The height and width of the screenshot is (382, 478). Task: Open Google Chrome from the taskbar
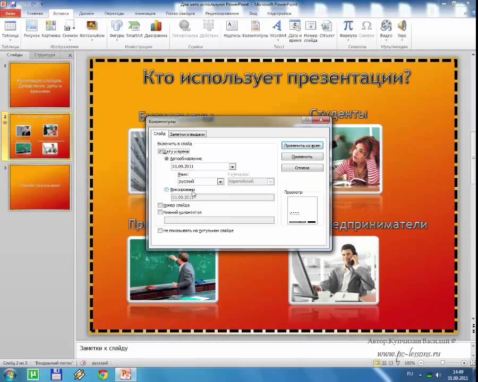(x=103, y=374)
